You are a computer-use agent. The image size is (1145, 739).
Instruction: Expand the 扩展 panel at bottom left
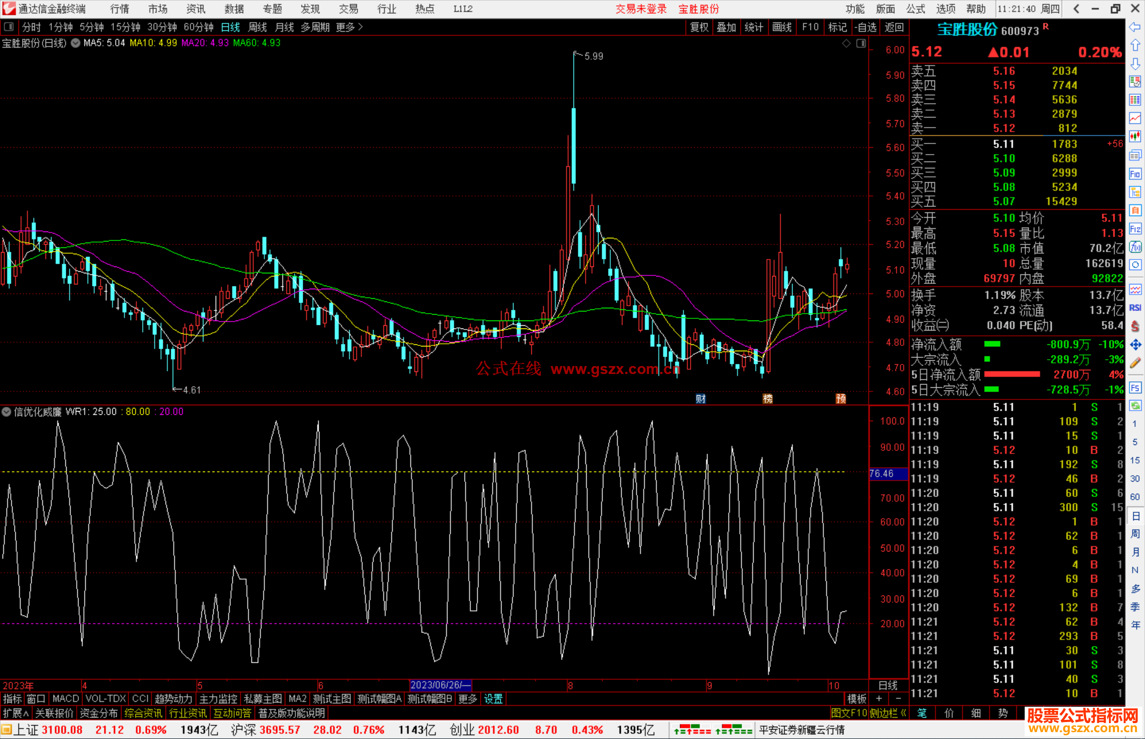[x=16, y=713]
